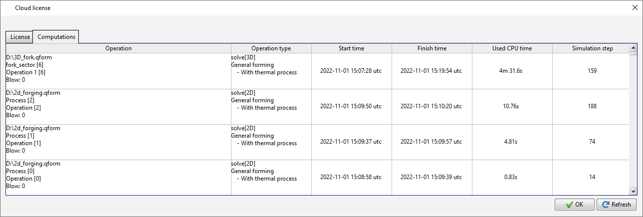Click the Finish time column header
The width and height of the screenshot is (643, 217).
pos(431,48)
